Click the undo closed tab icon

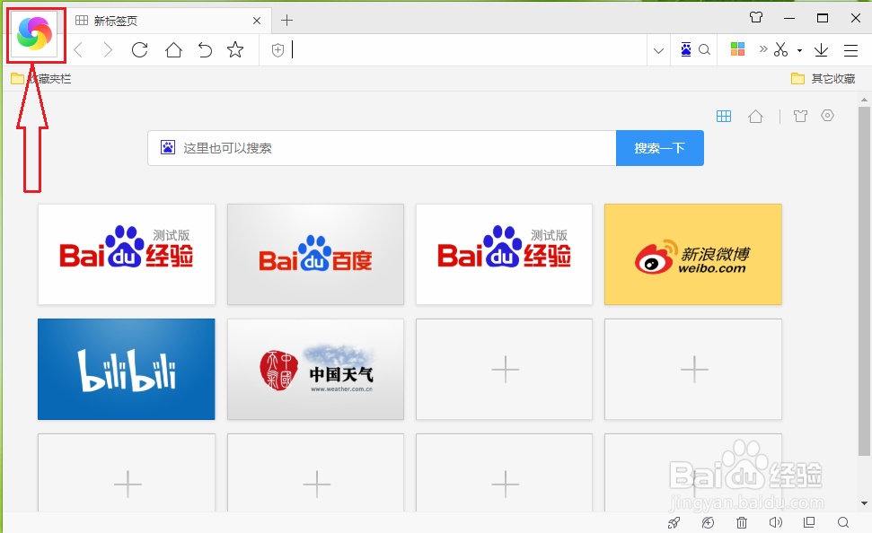tap(206, 50)
